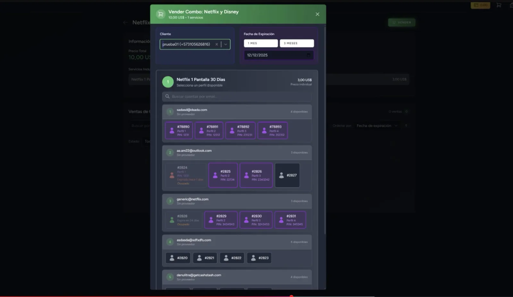Select profile #78893

coord(273,130)
